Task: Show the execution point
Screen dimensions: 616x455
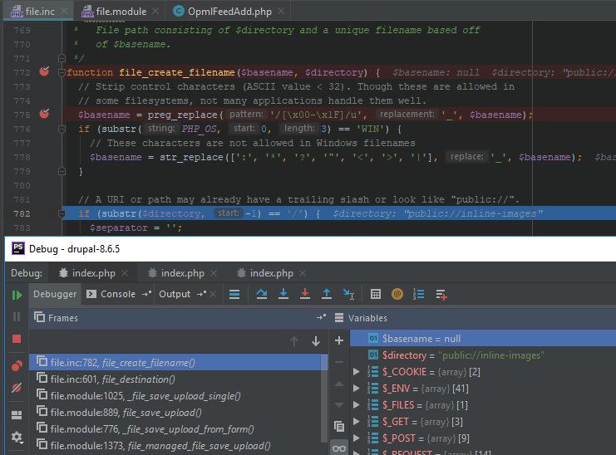Action: point(234,294)
